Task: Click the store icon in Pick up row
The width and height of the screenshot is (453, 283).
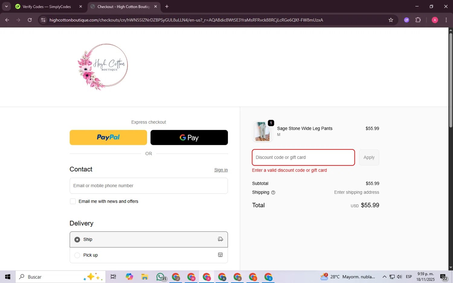Action: 220,255
